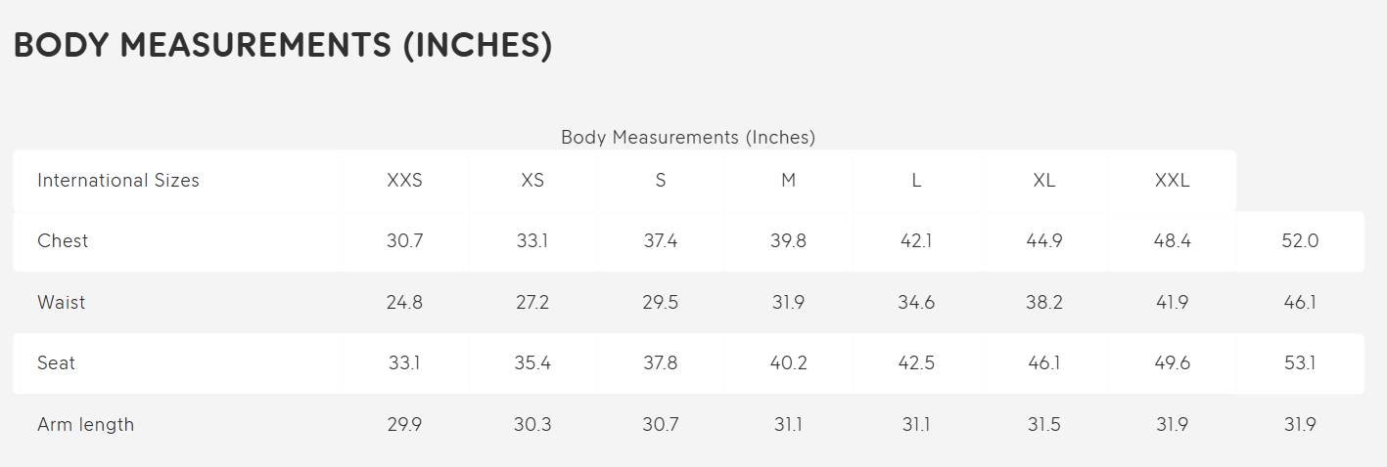Viewport: 1387px width, 467px height.
Task: Select the Chest row label
Action: [x=63, y=241]
